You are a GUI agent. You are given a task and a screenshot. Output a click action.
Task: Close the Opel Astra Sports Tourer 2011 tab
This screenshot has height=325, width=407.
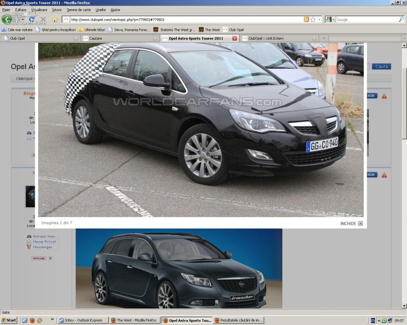234,39
